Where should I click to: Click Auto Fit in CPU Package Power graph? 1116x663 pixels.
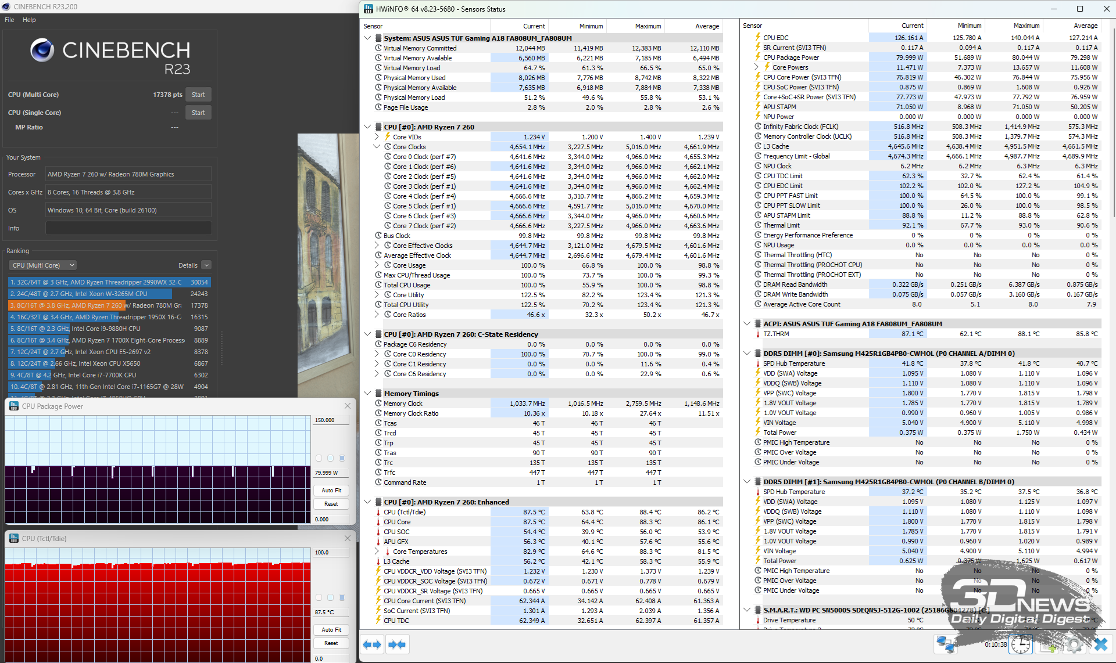331,491
